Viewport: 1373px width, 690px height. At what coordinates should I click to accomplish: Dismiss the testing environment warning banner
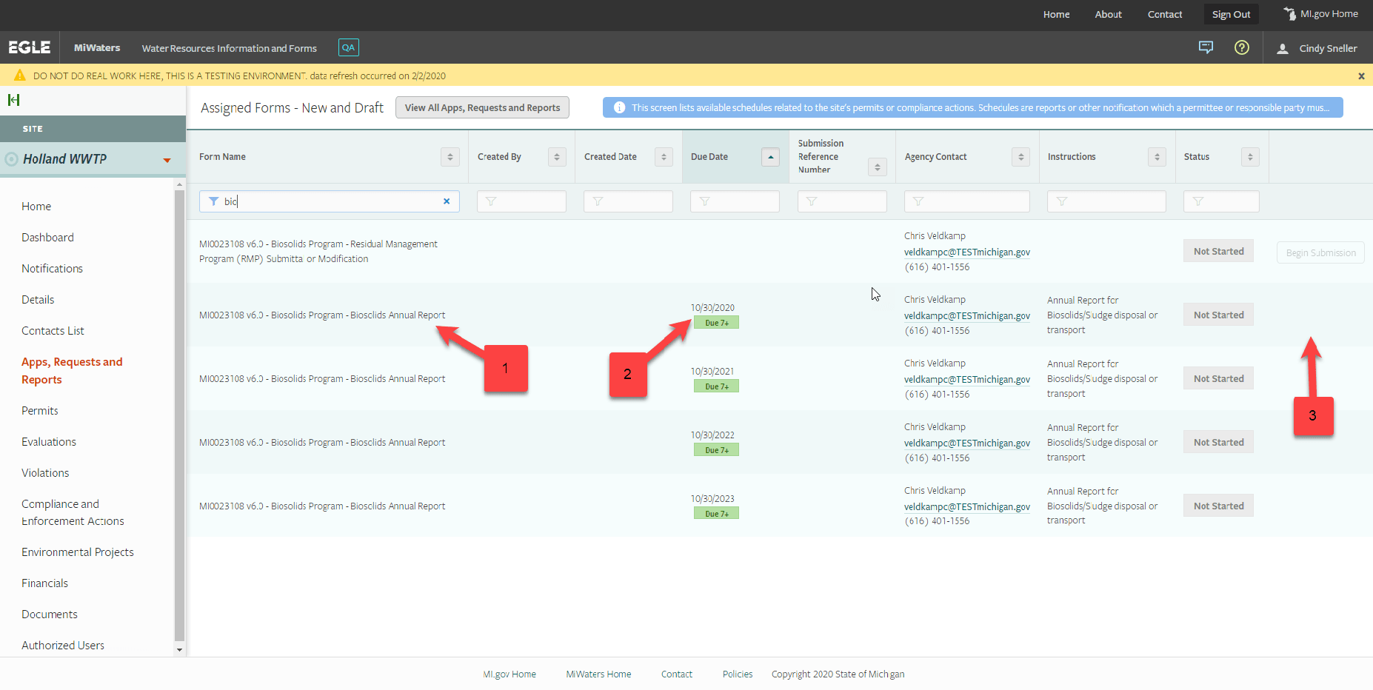coord(1361,76)
